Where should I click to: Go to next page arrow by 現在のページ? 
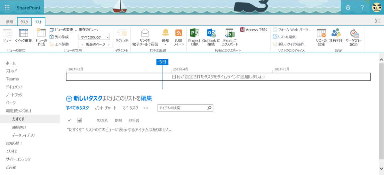pyautogui.click(x=108, y=45)
